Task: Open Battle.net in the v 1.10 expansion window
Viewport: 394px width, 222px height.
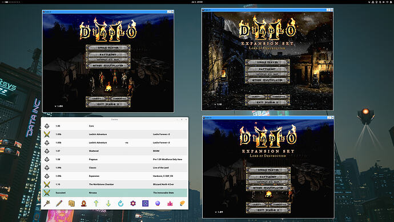Action: (267, 69)
